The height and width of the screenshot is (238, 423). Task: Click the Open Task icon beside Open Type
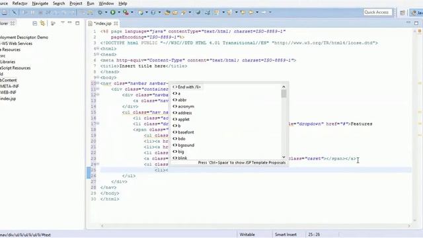point(175,13)
